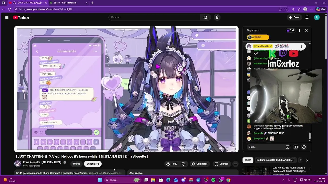Open more actions ellipsis under the video
This screenshot has height=184, width=328.
point(235,164)
